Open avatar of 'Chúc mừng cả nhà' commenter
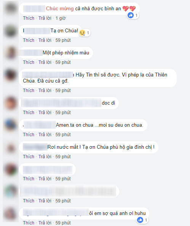This screenshot has width=190, height=226. tap(11, 8)
